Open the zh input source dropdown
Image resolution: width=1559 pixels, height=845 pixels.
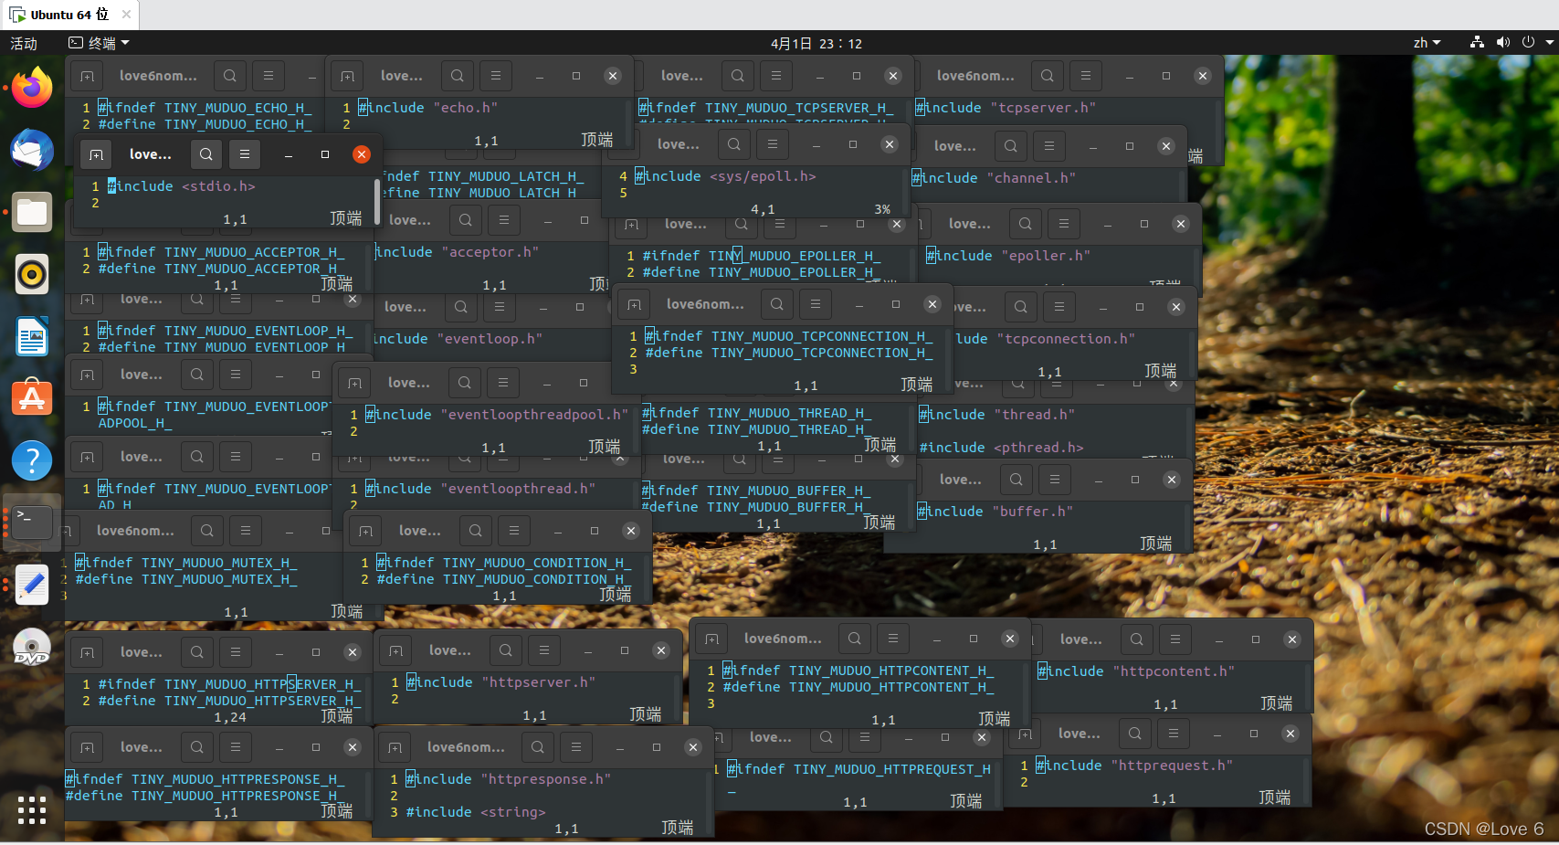1427,43
